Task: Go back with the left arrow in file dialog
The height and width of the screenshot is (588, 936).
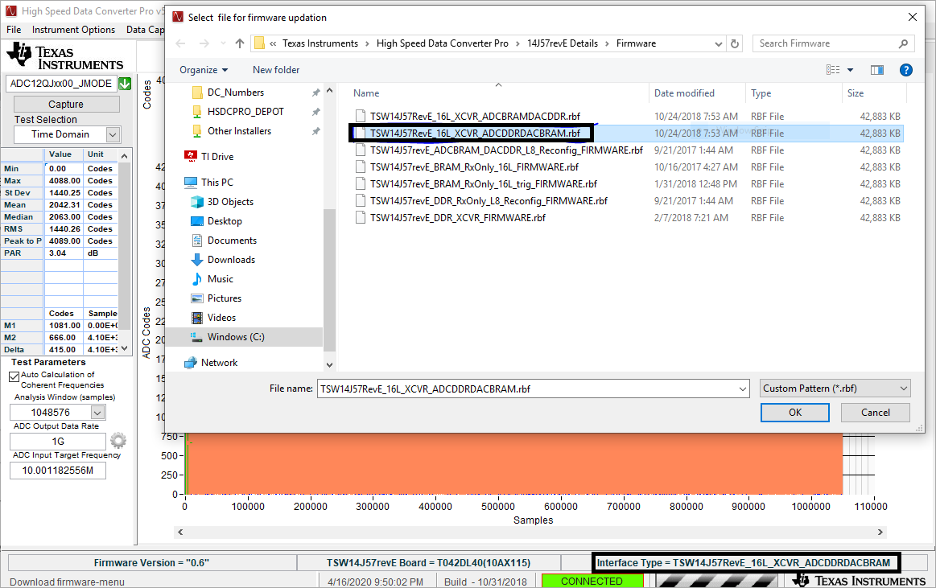Action: pos(181,43)
